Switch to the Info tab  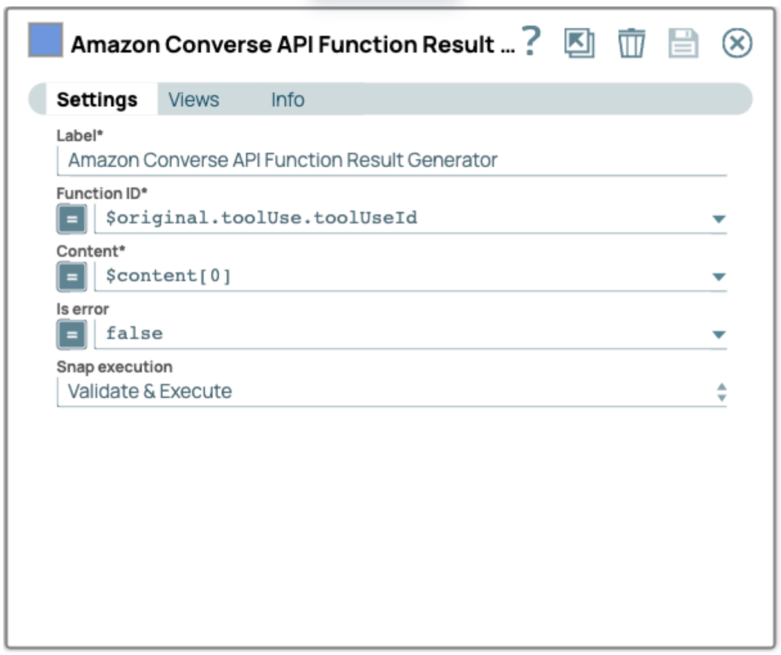pos(288,100)
